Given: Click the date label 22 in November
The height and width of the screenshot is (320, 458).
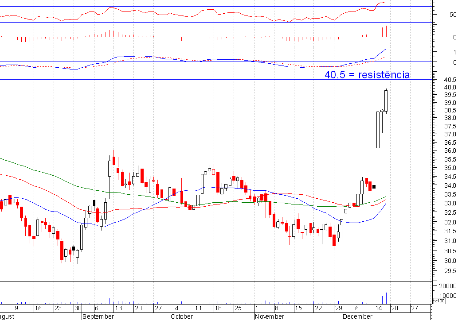Looking at the screenshot, I should click(318, 308).
